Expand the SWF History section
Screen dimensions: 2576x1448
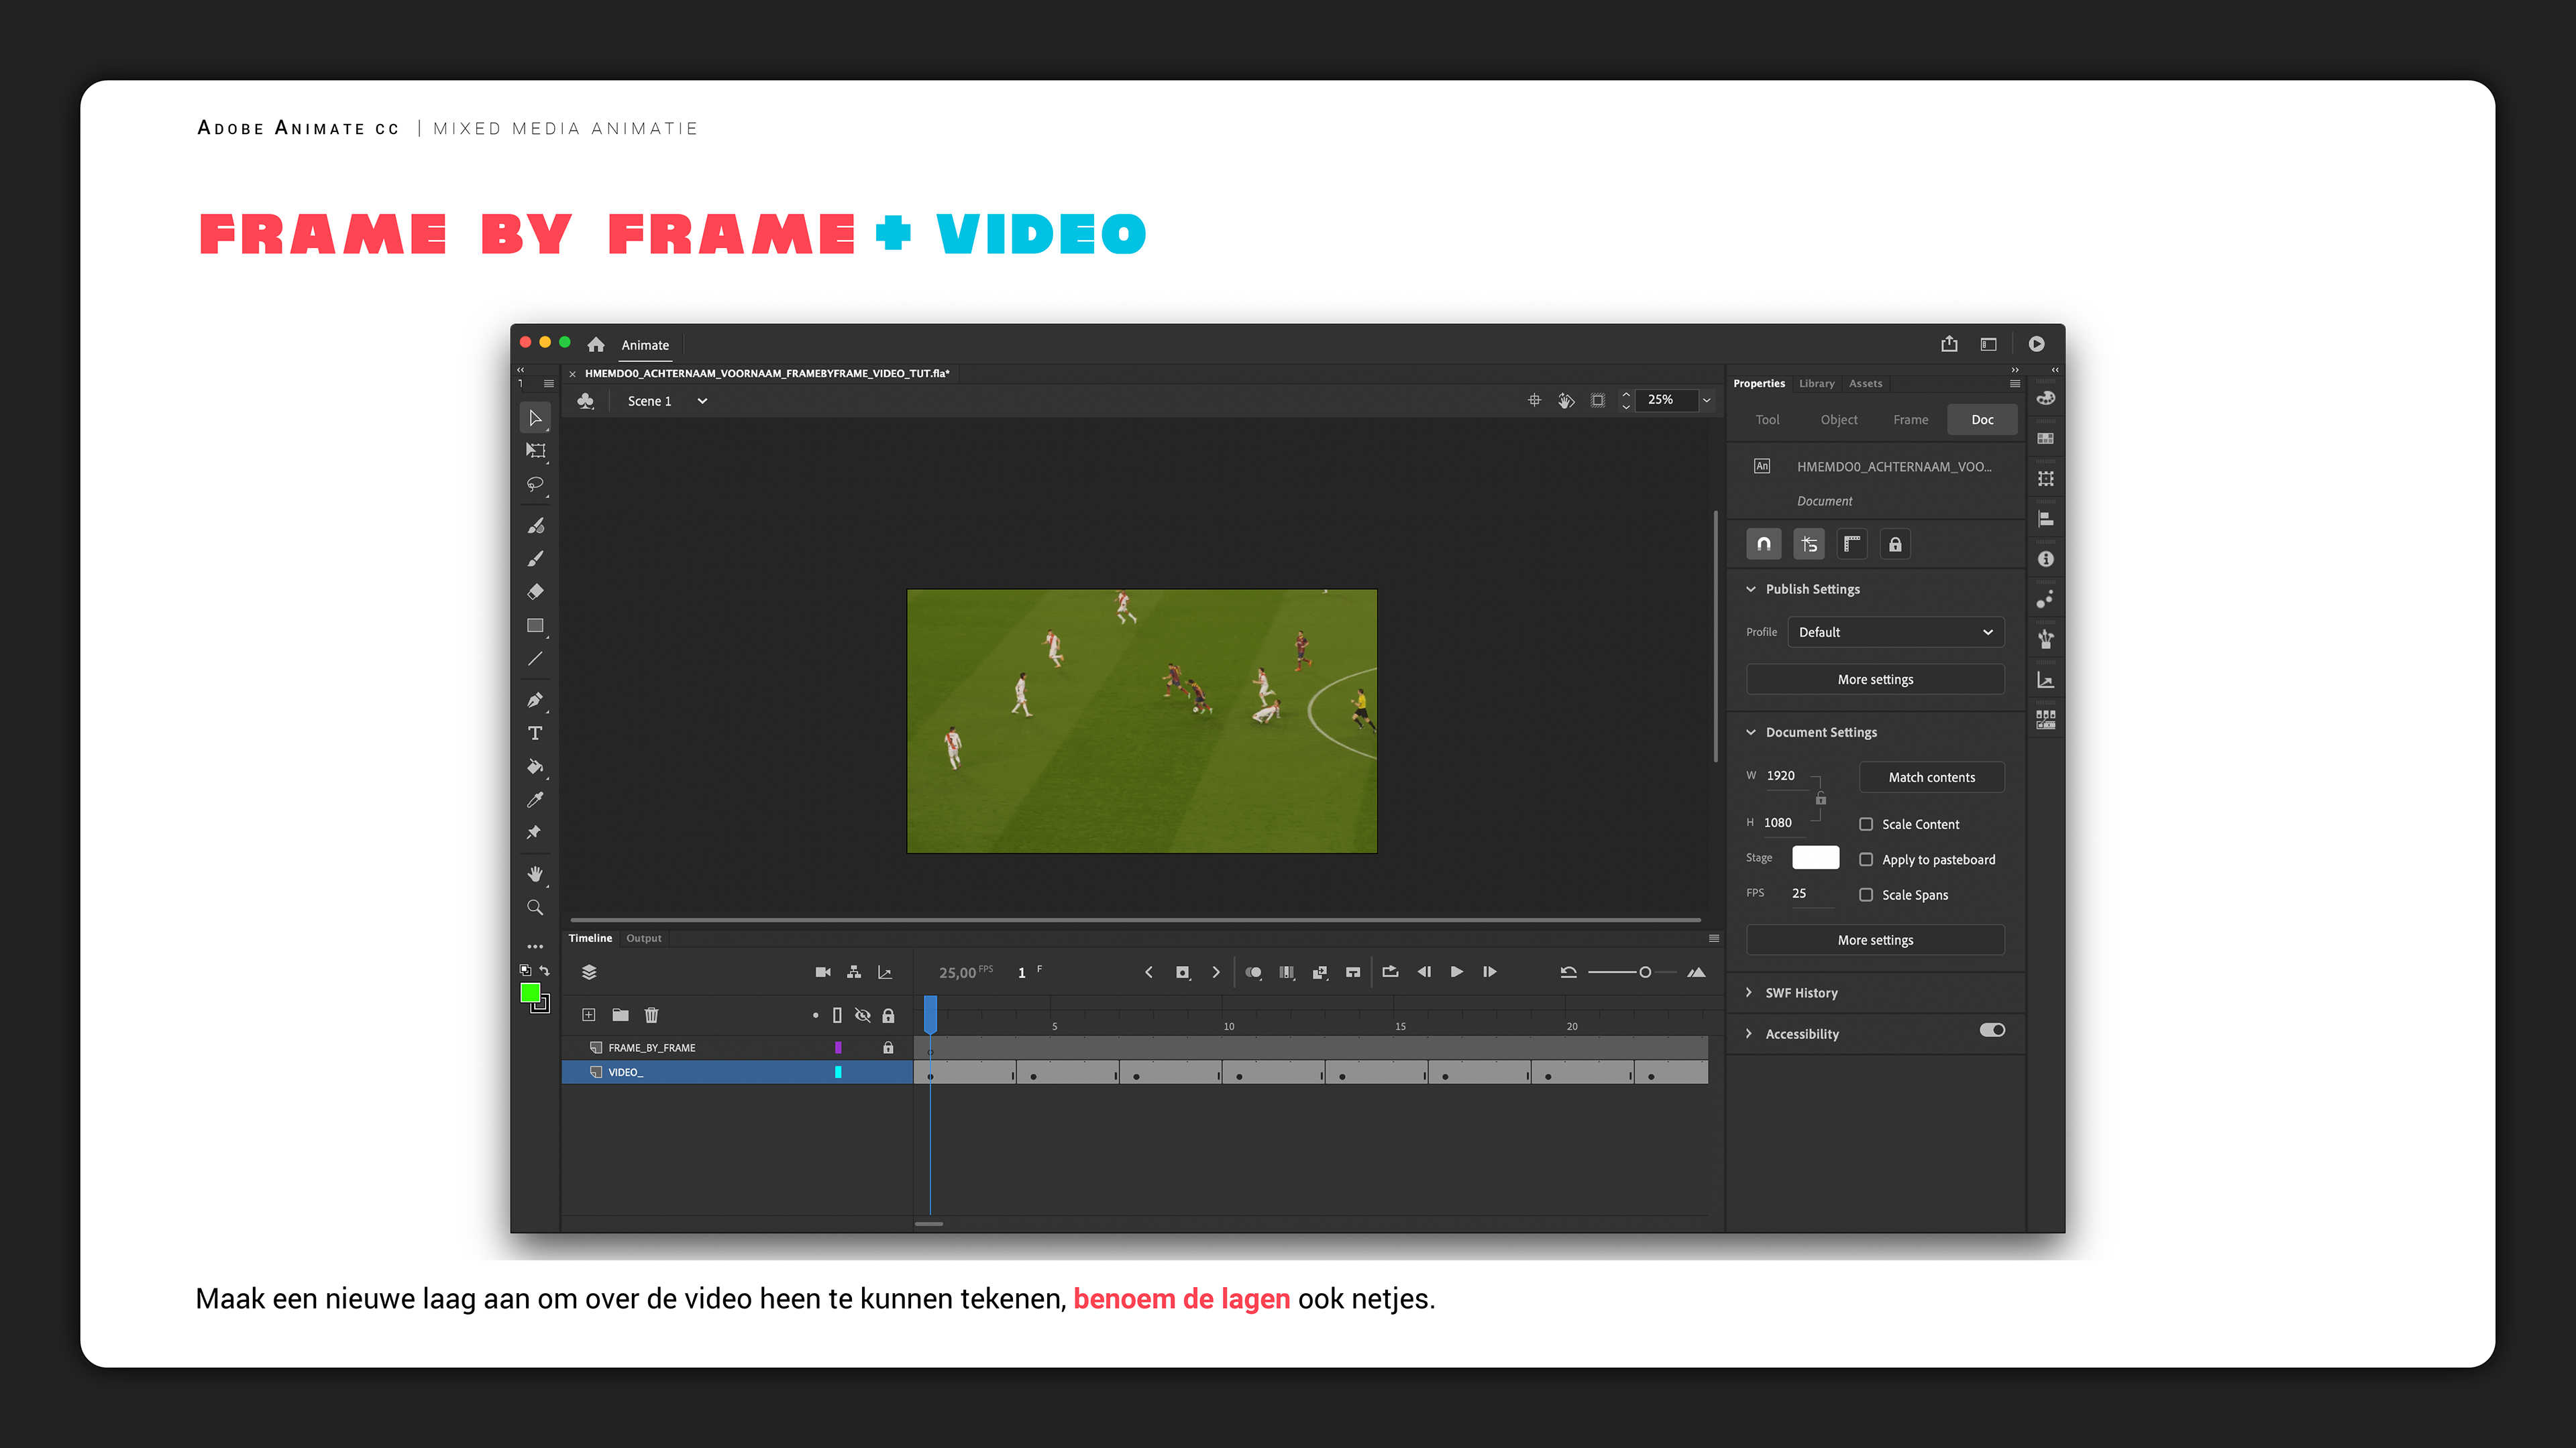(x=1800, y=992)
